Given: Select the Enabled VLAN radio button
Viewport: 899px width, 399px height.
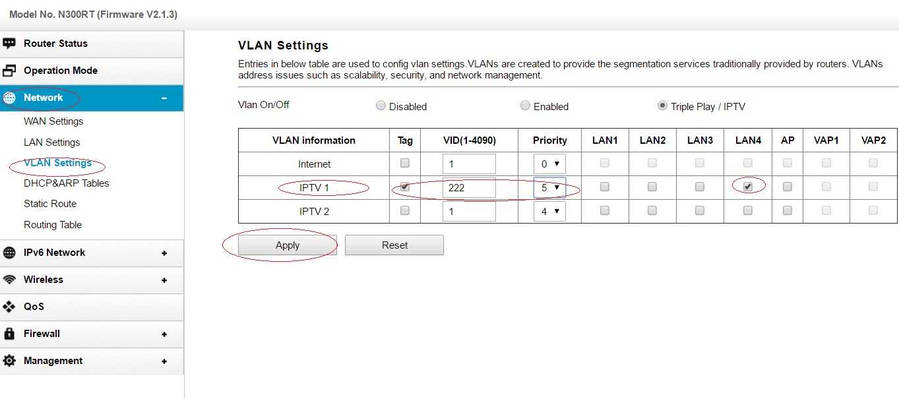Looking at the screenshot, I should [x=525, y=106].
